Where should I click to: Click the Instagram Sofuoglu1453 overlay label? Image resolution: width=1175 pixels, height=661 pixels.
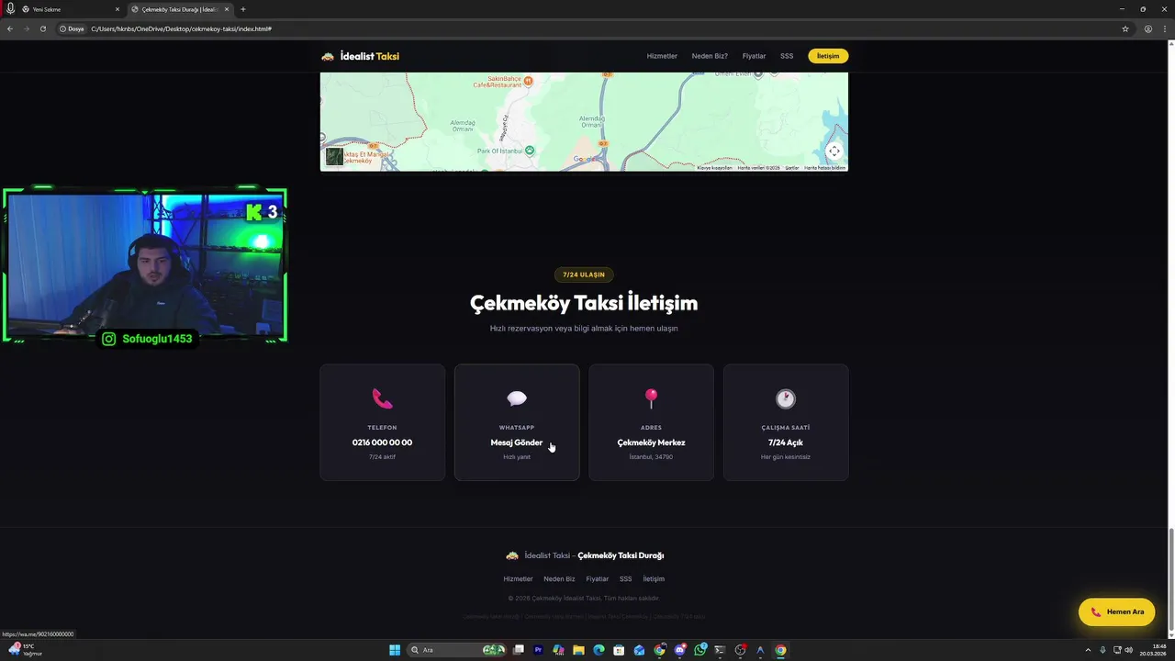coord(148,339)
